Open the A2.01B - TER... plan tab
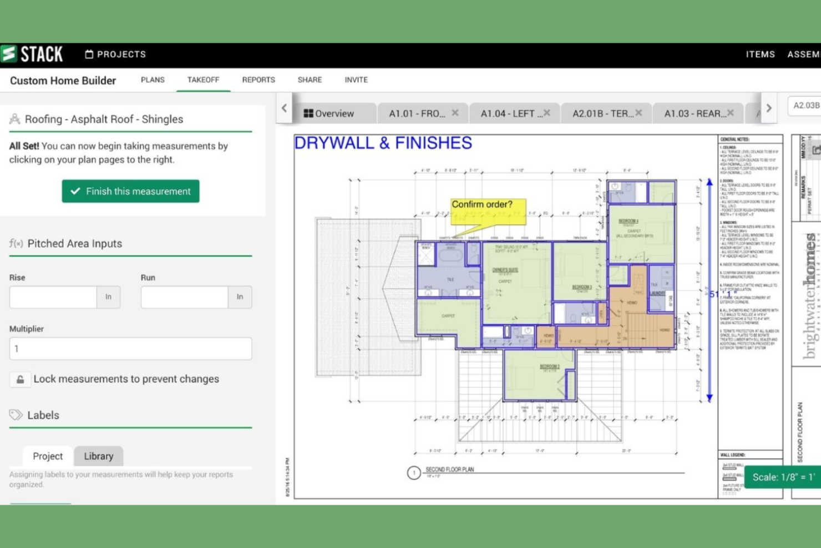This screenshot has width=821, height=548. click(603, 113)
